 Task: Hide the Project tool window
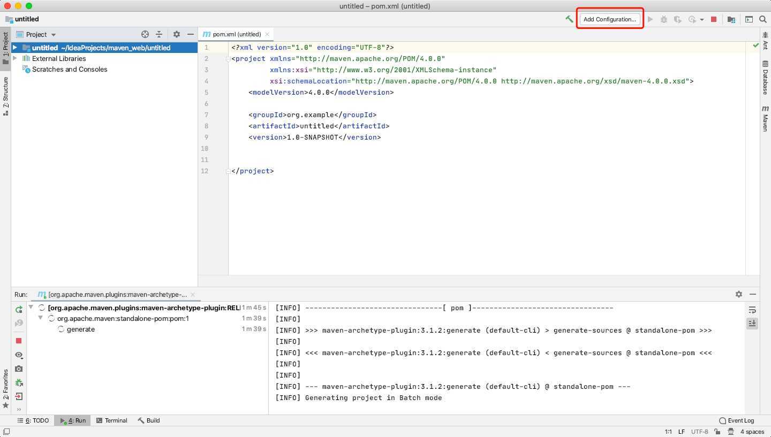[x=191, y=34]
